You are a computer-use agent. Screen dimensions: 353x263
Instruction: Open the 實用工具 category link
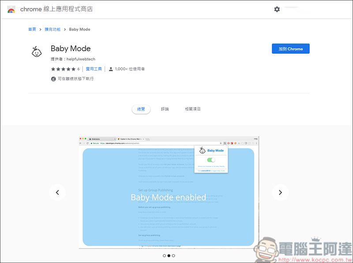pos(94,69)
